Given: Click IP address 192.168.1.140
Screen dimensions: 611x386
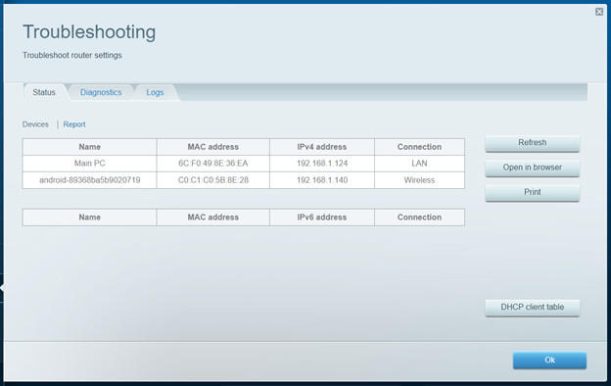Looking at the screenshot, I should (x=322, y=180).
